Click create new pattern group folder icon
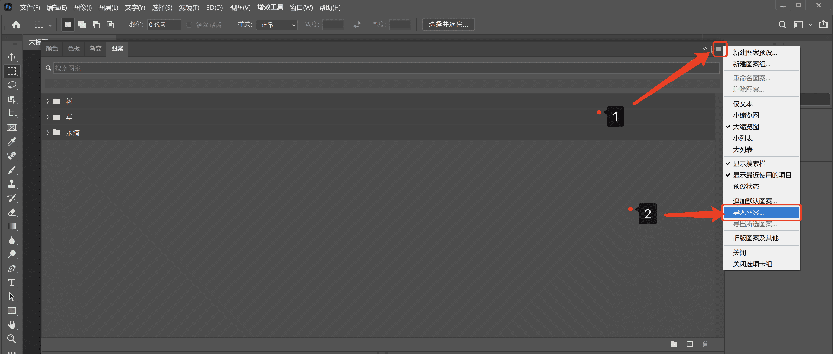 674,344
